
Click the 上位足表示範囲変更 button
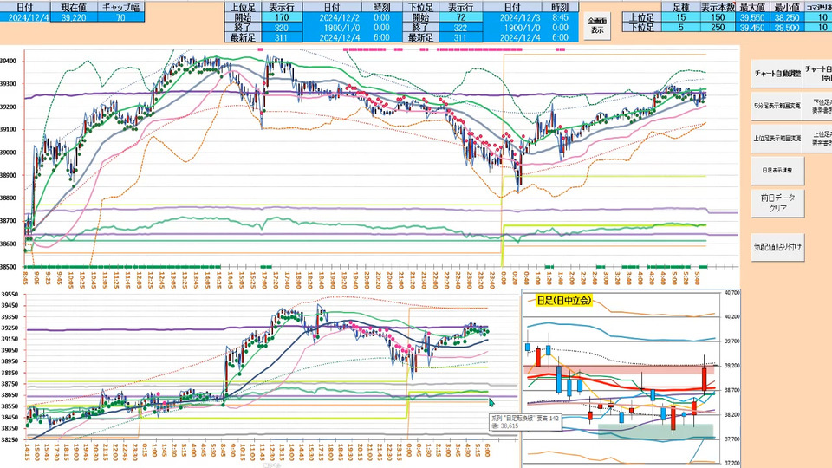click(x=778, y=138)
